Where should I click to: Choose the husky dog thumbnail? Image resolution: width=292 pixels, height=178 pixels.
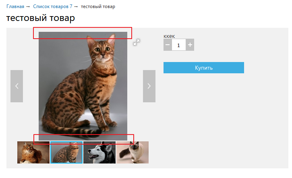point(99,153)
